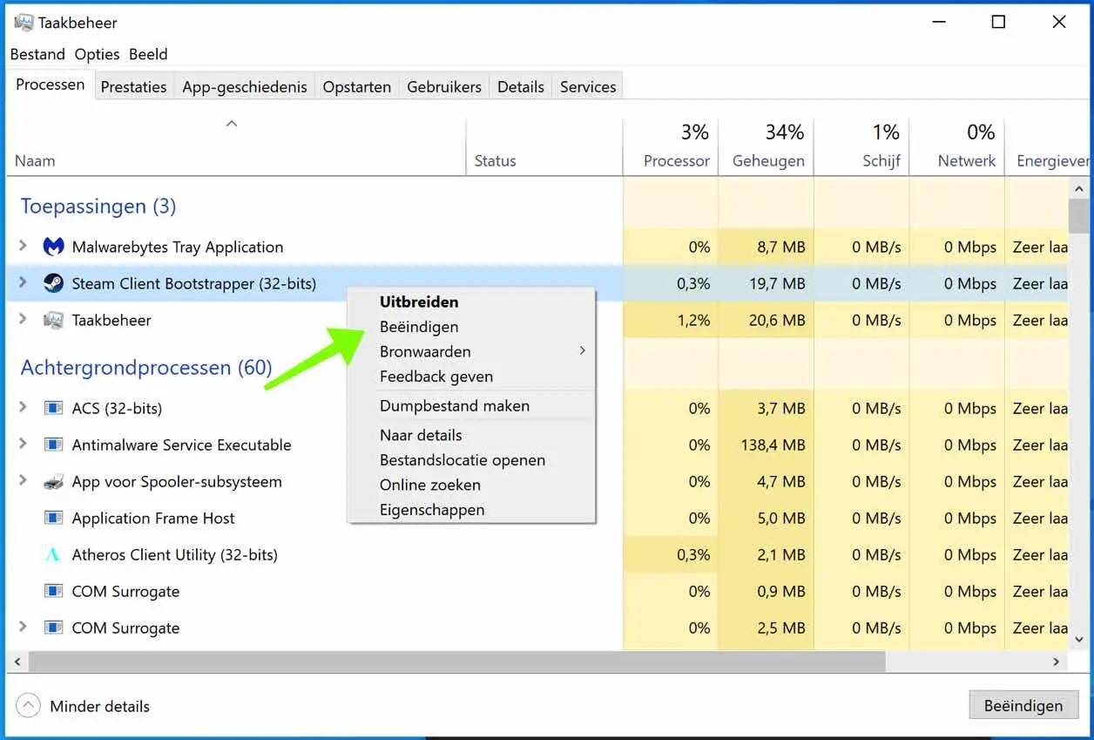Click the Achtergrondprocessen (60) group heading
Viewport: 1094px width, 740px height.
[x=146, y=368]
